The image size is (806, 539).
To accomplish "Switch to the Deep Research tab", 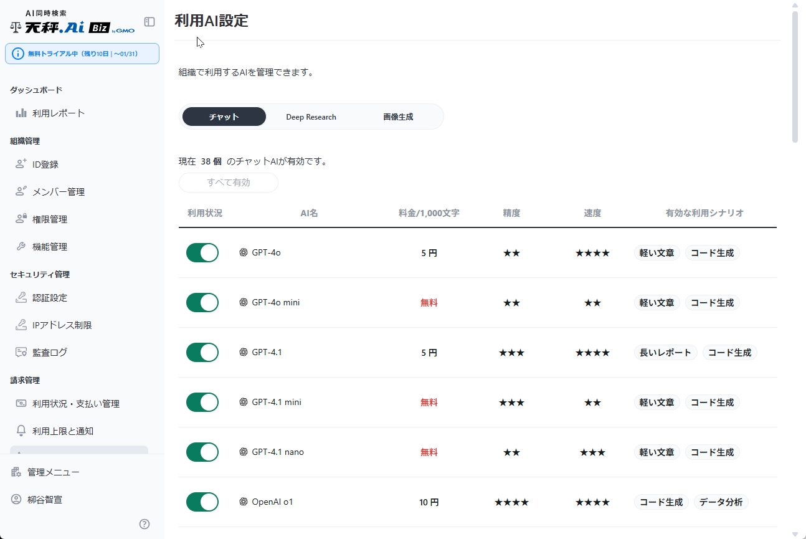I will 311,117.
